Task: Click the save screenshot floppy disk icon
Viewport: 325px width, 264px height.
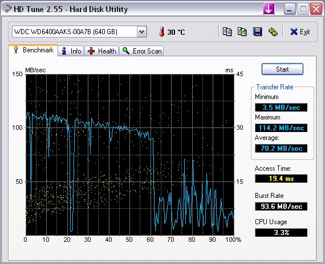Action: pyautogui.click(x=257, y=32)
